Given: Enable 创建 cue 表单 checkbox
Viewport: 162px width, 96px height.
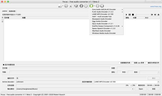Looking at the screenshot, I should point(133,63).
